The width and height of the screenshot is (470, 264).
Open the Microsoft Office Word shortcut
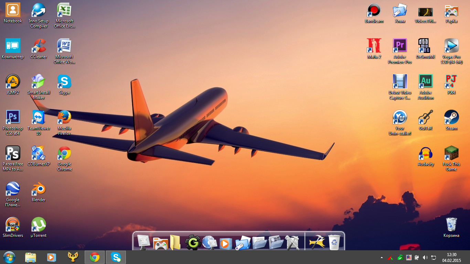click(x=64, y=51)
